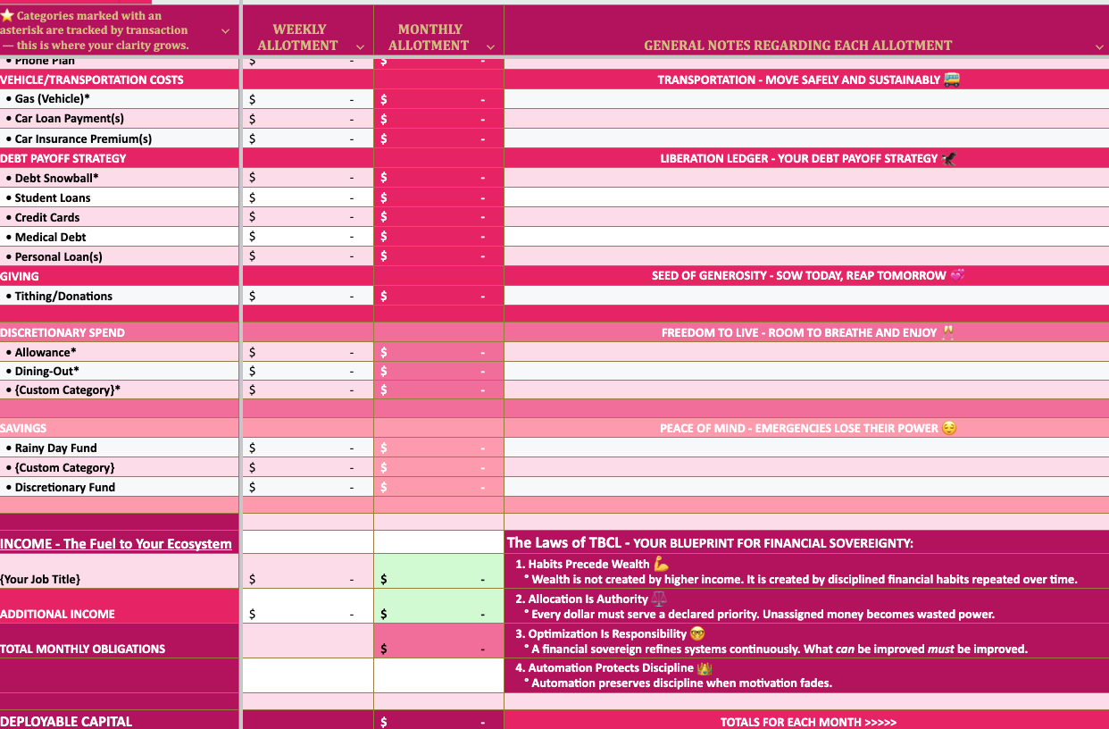1109x729 pixels.
Task: Click the Habits Precede Wealth law cell
Action: pos(807,572)
